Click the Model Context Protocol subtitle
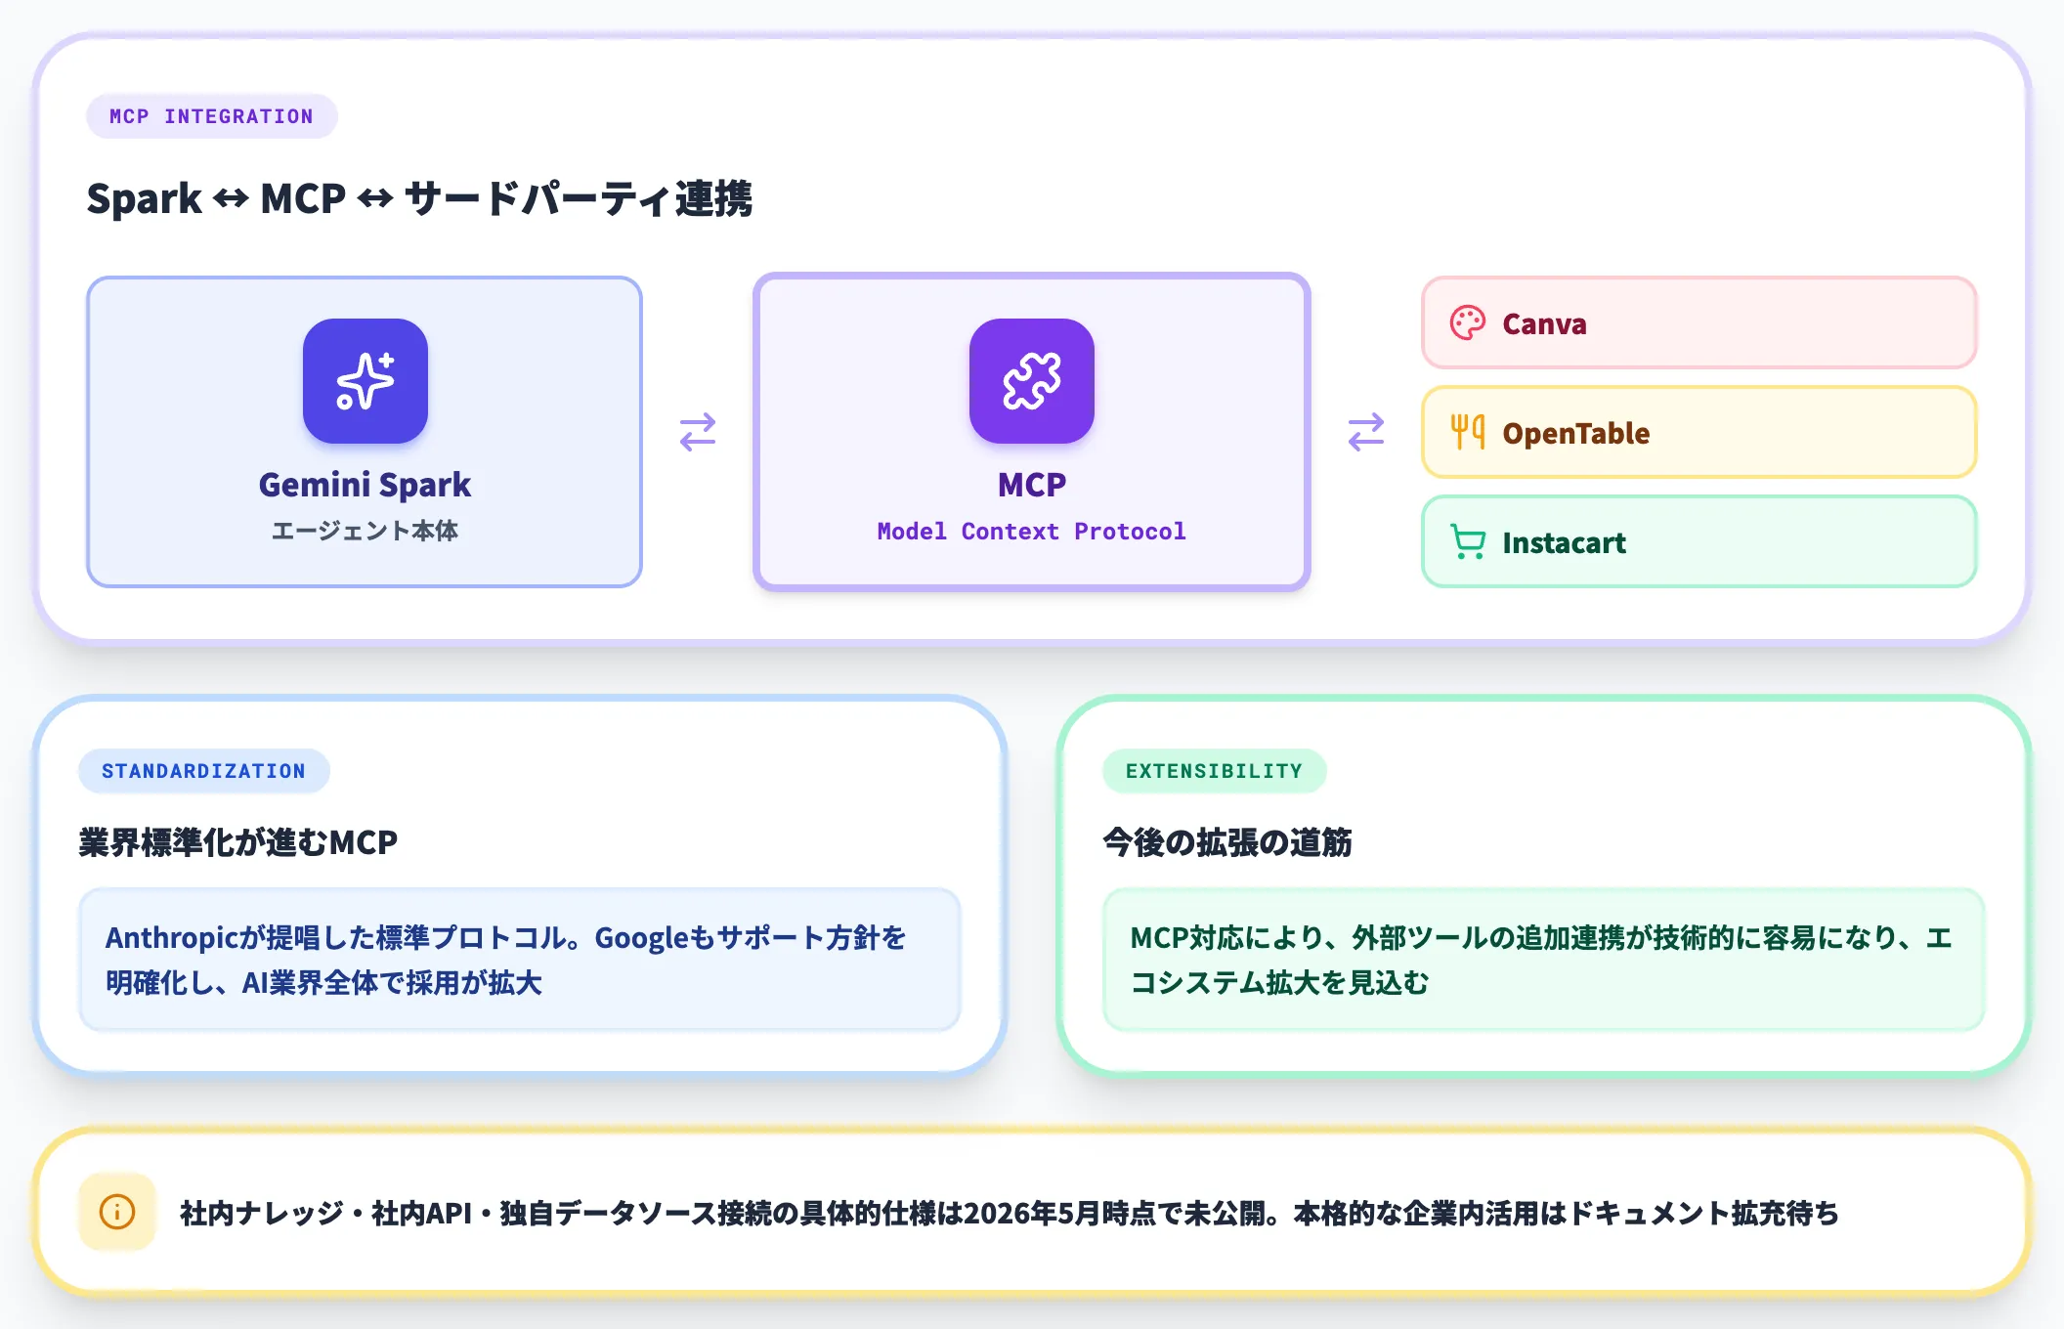 tap(1032, 532)
